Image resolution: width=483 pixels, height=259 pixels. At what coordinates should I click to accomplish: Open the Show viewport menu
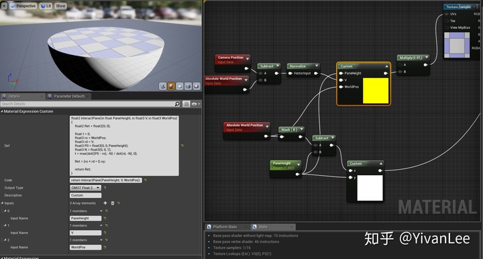[x=60, y=6]
